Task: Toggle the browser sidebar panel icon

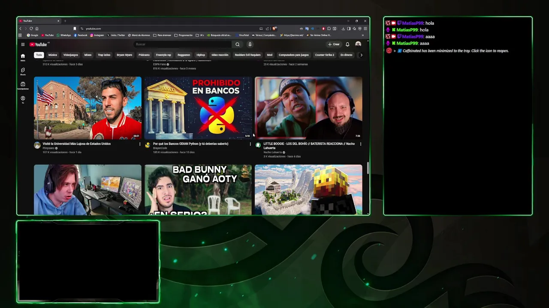Action: point(349,29)
